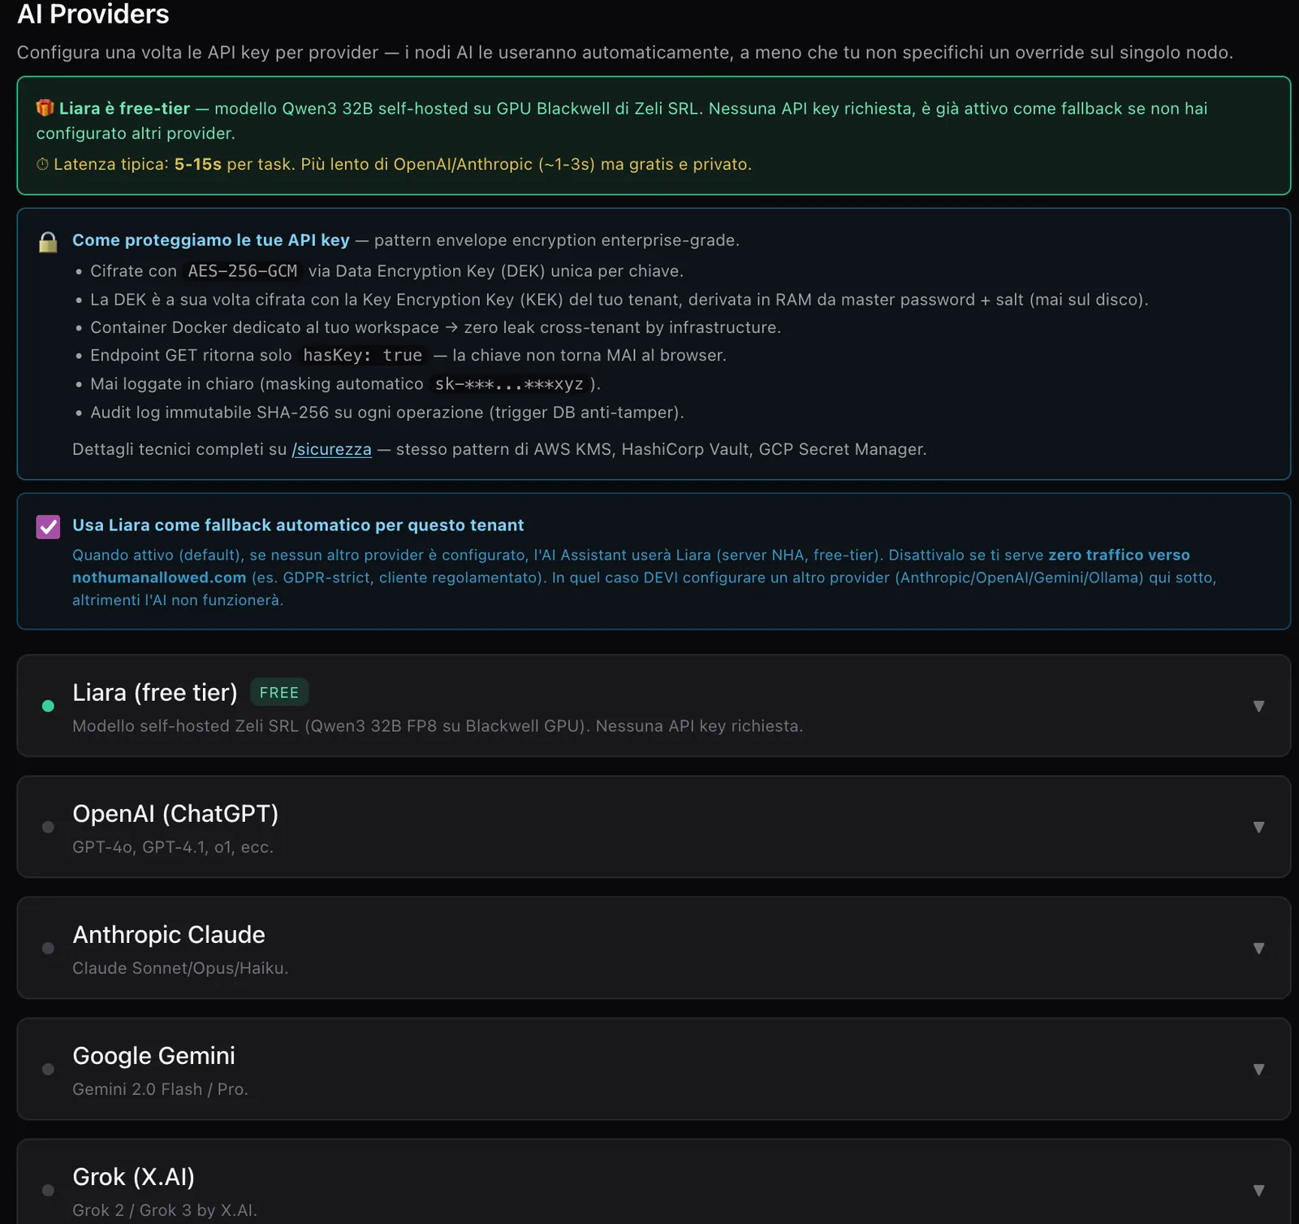This screenshot has height=1224, width=1299.
Task: Click the green status dot next to Liara
Action: pyautogui.click(x=48, y=706)
